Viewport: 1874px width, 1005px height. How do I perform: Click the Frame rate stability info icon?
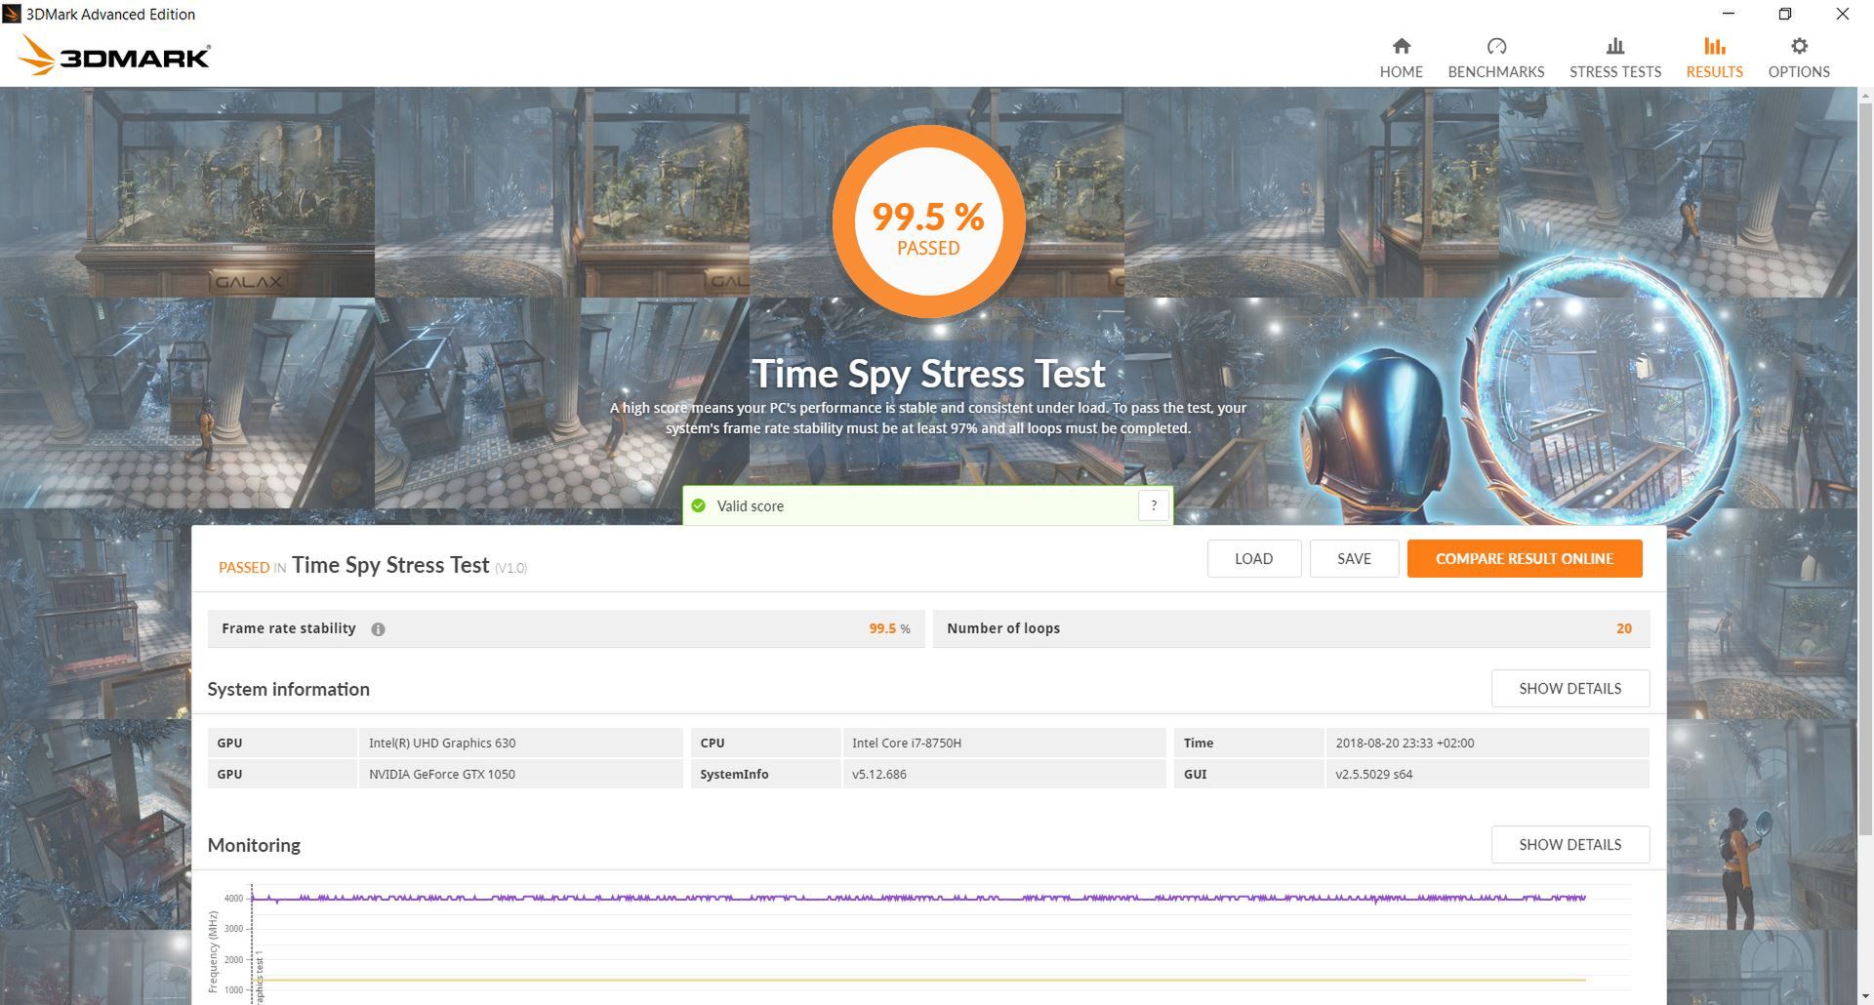(379, 629)
